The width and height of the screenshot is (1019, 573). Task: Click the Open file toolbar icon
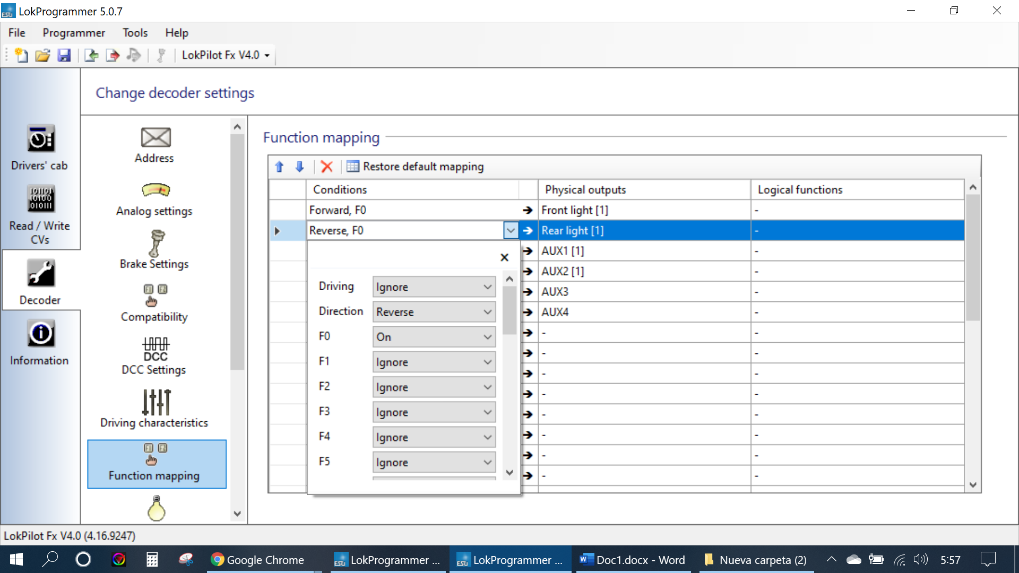(x=42, y=55)
